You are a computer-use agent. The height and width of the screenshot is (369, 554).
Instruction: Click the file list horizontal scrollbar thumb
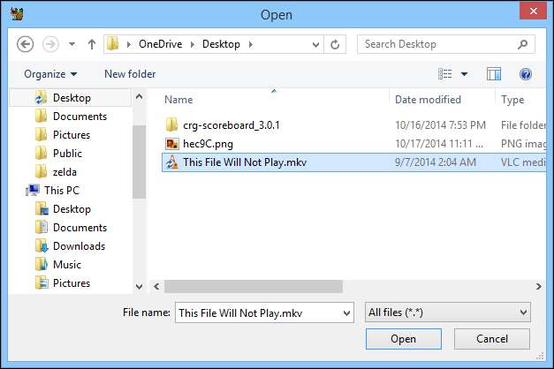coord(254,286)
